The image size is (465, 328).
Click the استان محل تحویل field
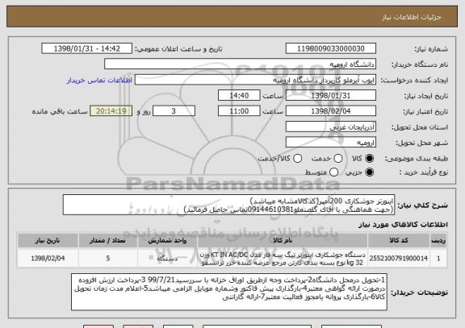tap(331, 127)
